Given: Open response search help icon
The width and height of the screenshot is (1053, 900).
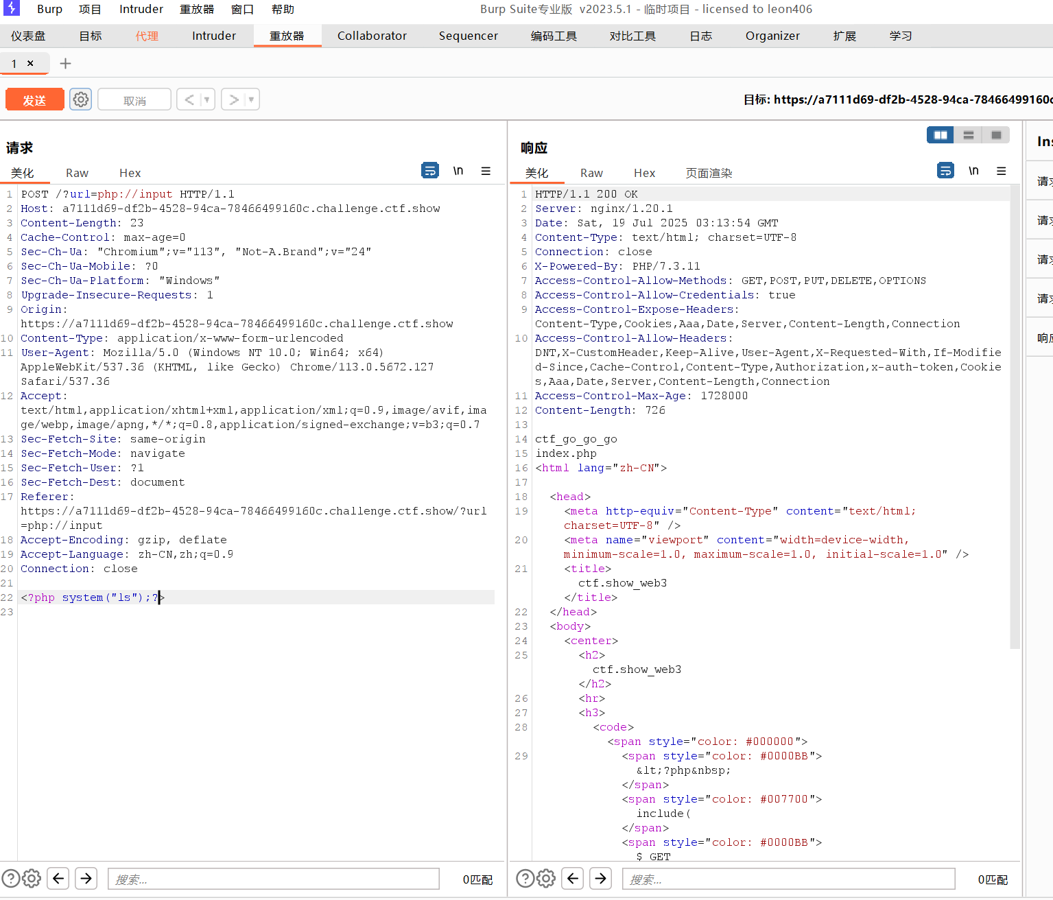Looking at the screenshot, I should 525,878.
